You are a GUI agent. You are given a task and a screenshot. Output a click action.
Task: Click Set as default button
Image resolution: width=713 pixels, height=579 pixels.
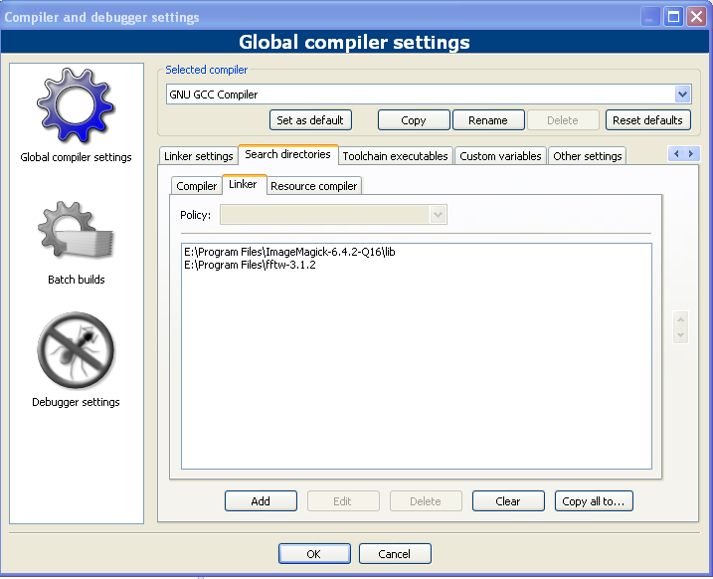tap(310, 120)
